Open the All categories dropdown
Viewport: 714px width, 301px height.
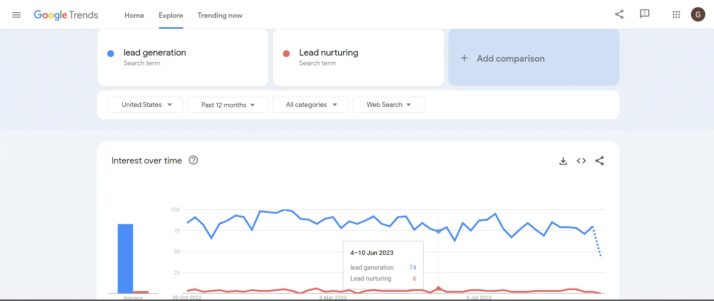310,105
